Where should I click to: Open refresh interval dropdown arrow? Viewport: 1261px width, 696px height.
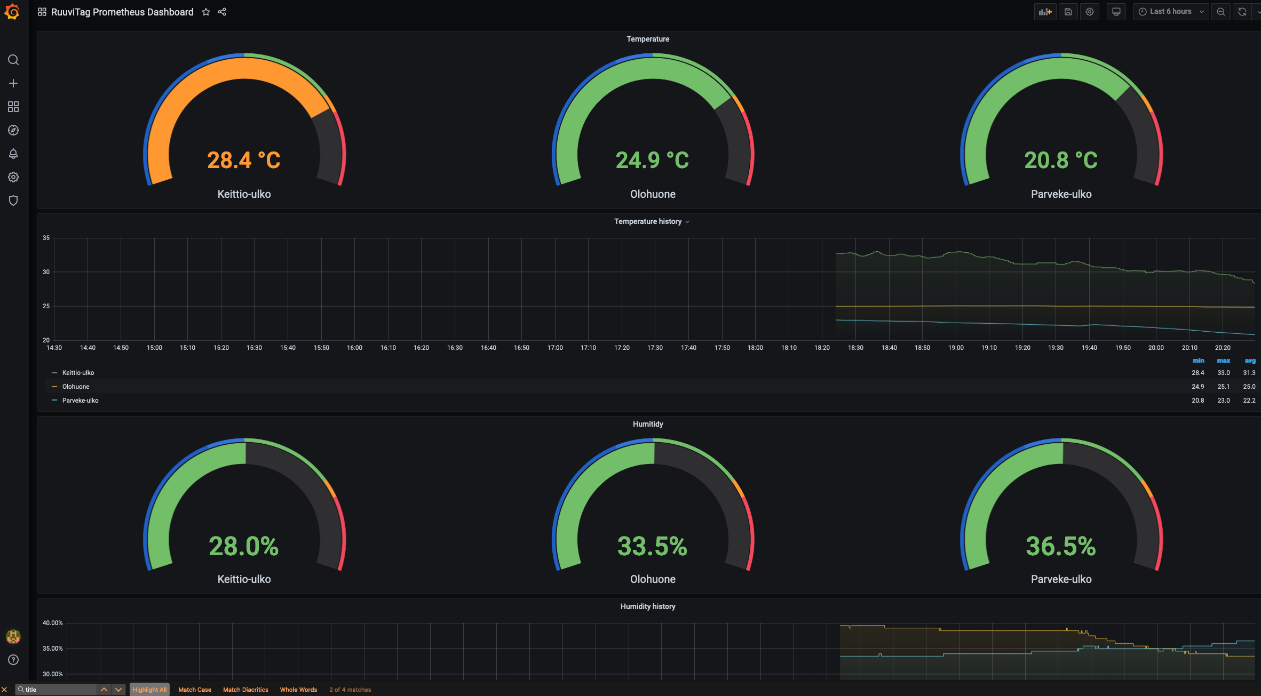[1258, 12]
